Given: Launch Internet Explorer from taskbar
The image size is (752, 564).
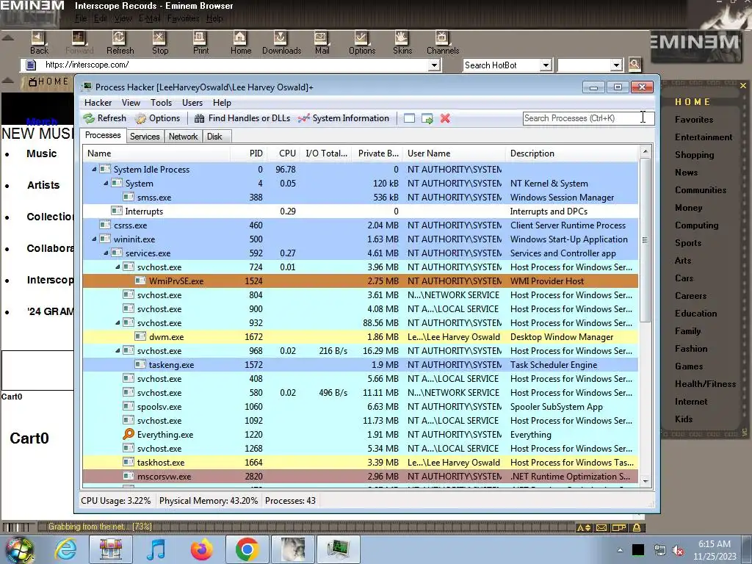Looking at the screenshot, I should click(65, 549).
